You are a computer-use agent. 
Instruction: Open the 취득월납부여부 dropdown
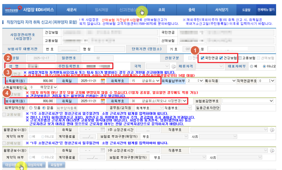pos(195,81)
